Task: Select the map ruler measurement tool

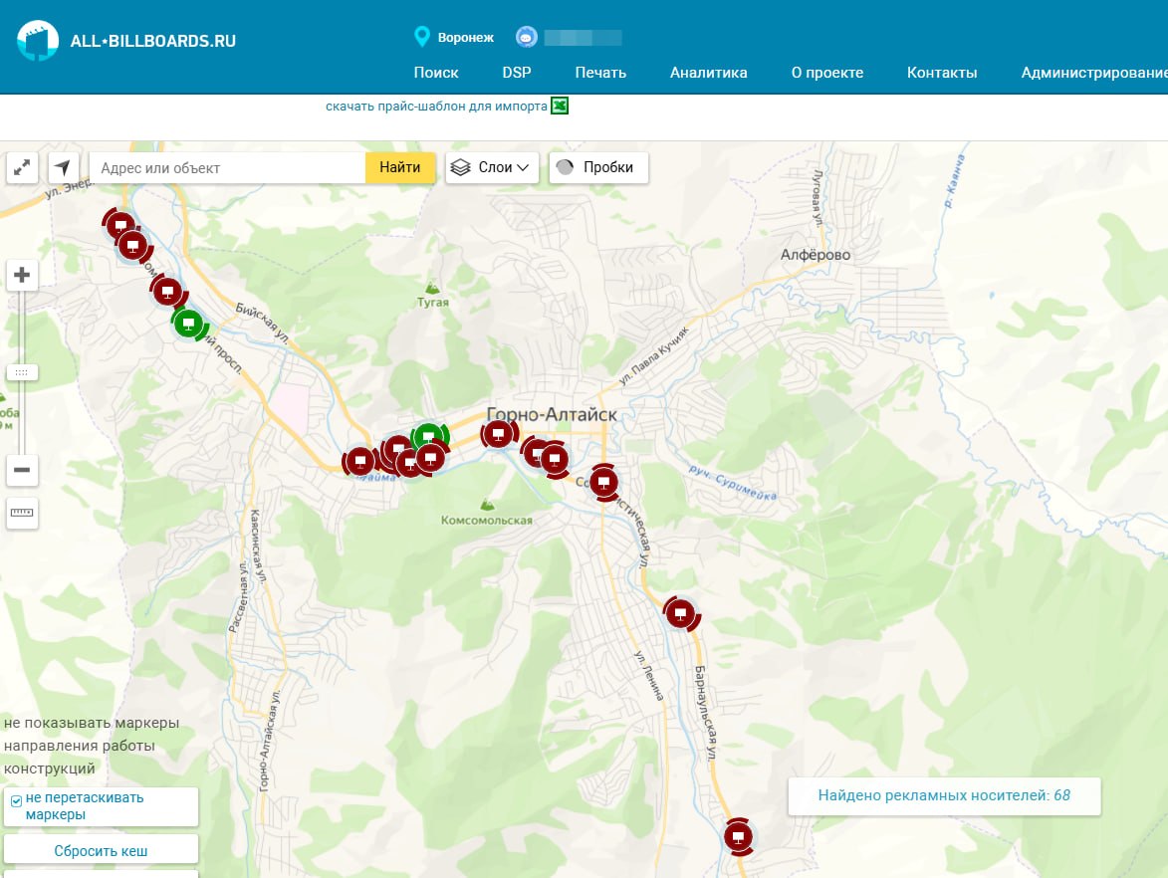Action: [x=22, y=513]
